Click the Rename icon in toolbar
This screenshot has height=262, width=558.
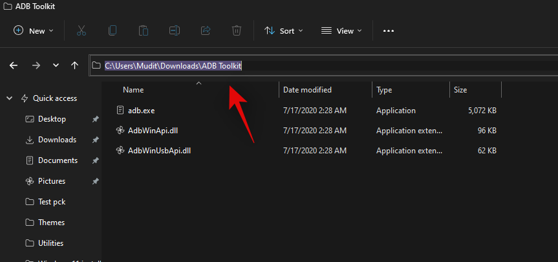175,30
